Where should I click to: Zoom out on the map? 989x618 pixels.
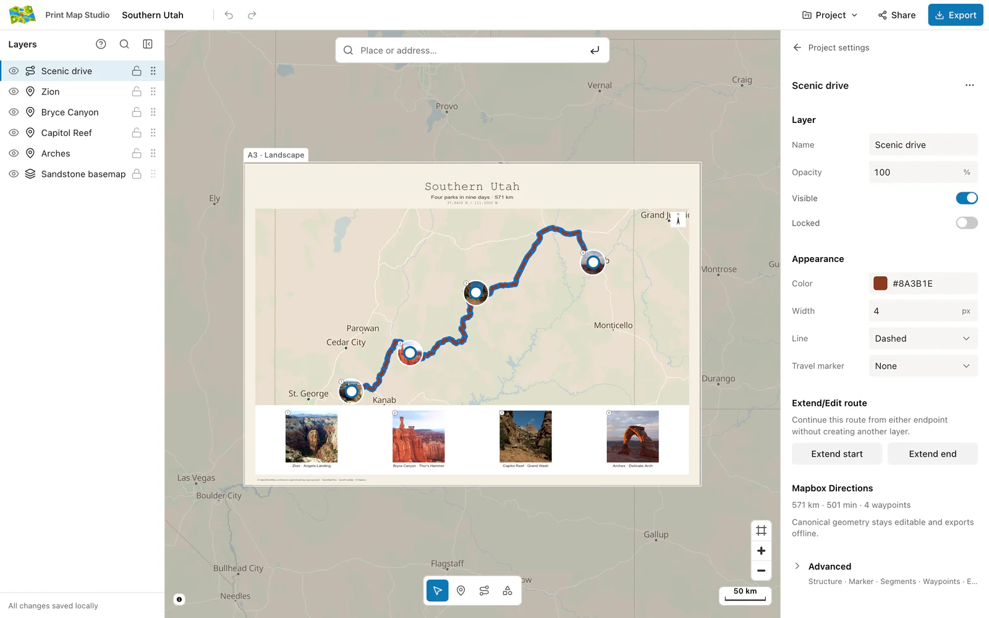[762, 570]
